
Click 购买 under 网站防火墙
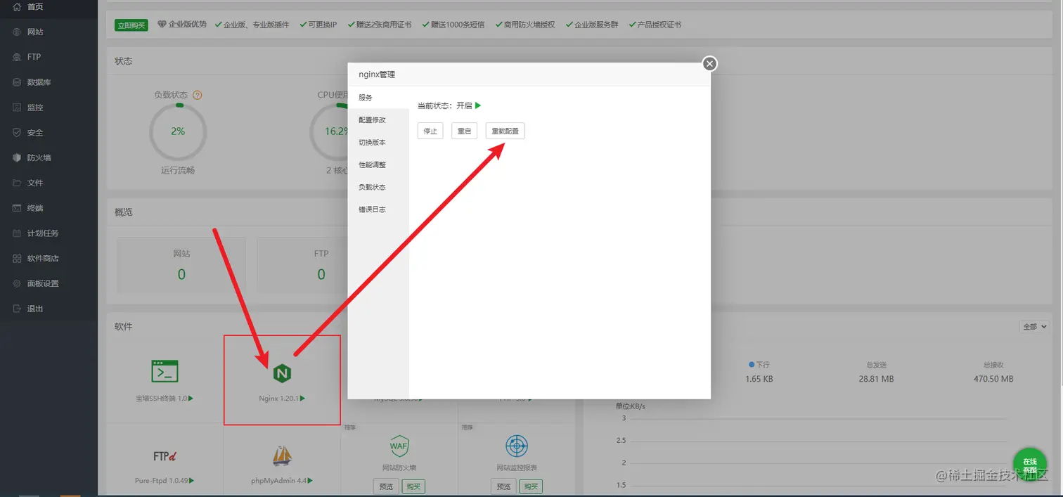click(x=413, y=486)
